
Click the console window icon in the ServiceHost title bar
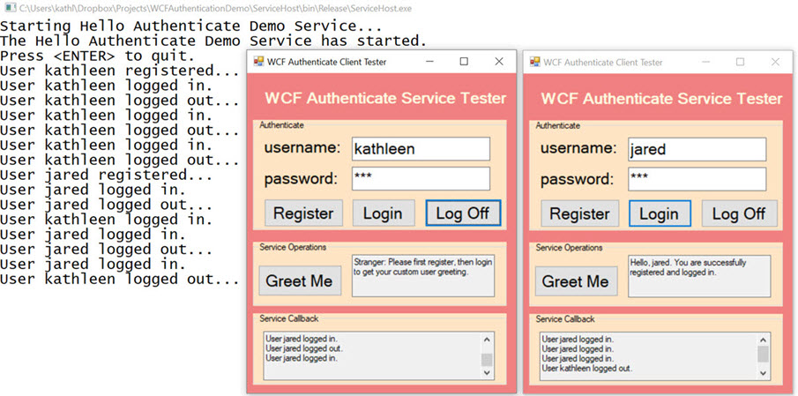point(11,8)
